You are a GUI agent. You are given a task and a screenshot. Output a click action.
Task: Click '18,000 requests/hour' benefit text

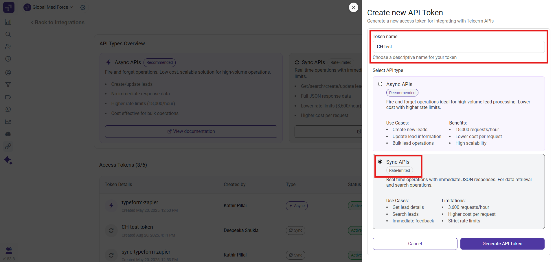click(x=477, y=130)
